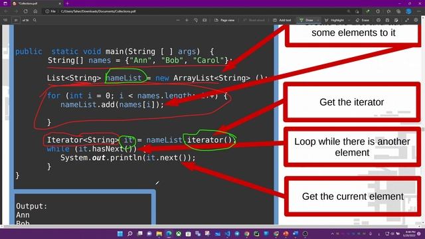Open the browser profile avatar
The width and height of the screenshot is (425, 239).
409,11
